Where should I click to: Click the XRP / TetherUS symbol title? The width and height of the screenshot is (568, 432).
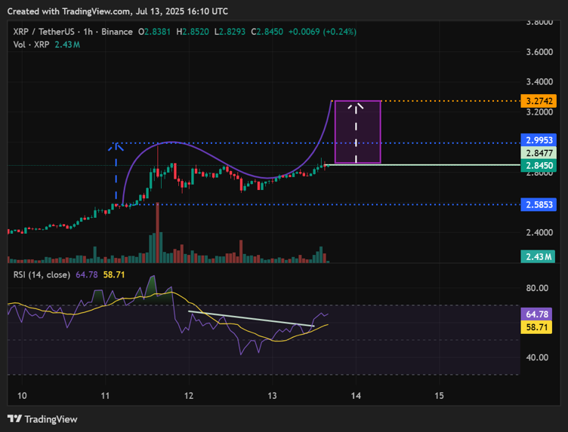click(x=47, y=32)
